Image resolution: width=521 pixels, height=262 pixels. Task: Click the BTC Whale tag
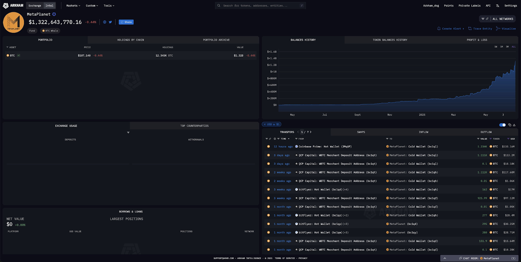(x=50, y=31)
